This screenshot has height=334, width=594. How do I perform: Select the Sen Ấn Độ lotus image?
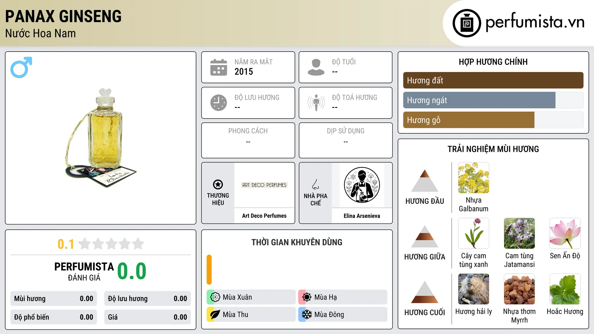[x=565, y=233]
